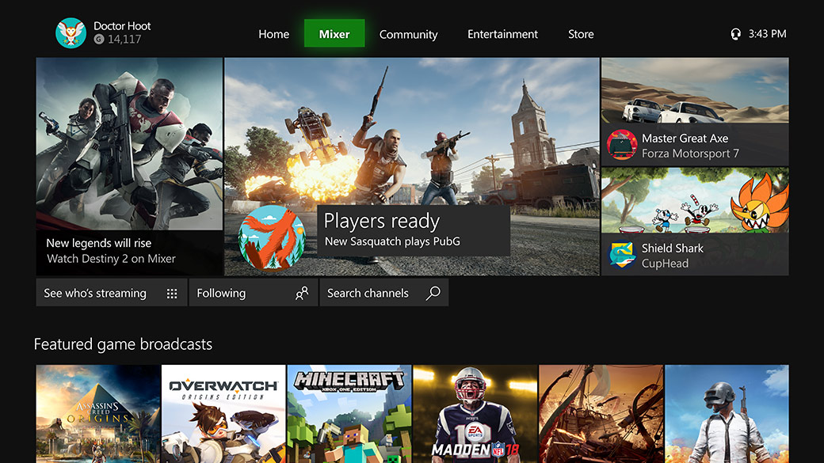Select the pirate ship game broadcast

click(x=601, y=414)
